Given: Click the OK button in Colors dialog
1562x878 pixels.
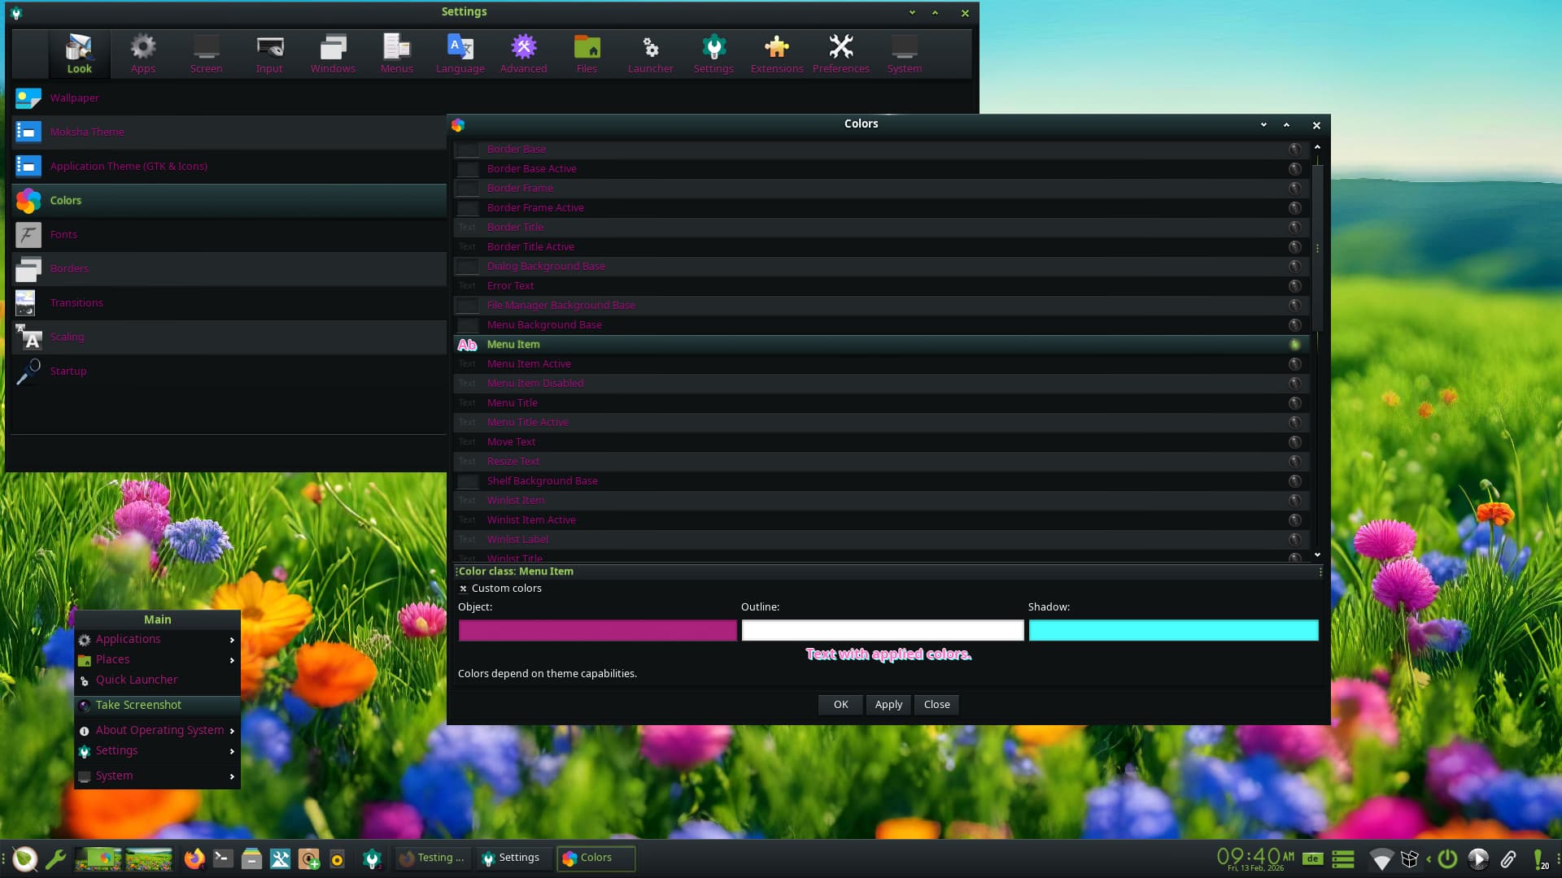Looking at the screenshot, I should 840,704.
